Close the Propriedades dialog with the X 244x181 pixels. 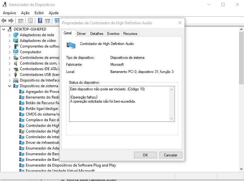pyautogui.click(x=180, y=23)
